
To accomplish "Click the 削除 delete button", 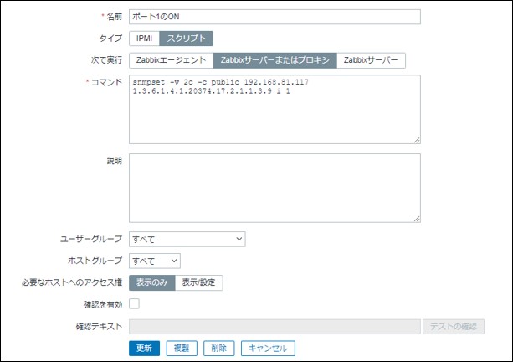I will click(219, 348).
